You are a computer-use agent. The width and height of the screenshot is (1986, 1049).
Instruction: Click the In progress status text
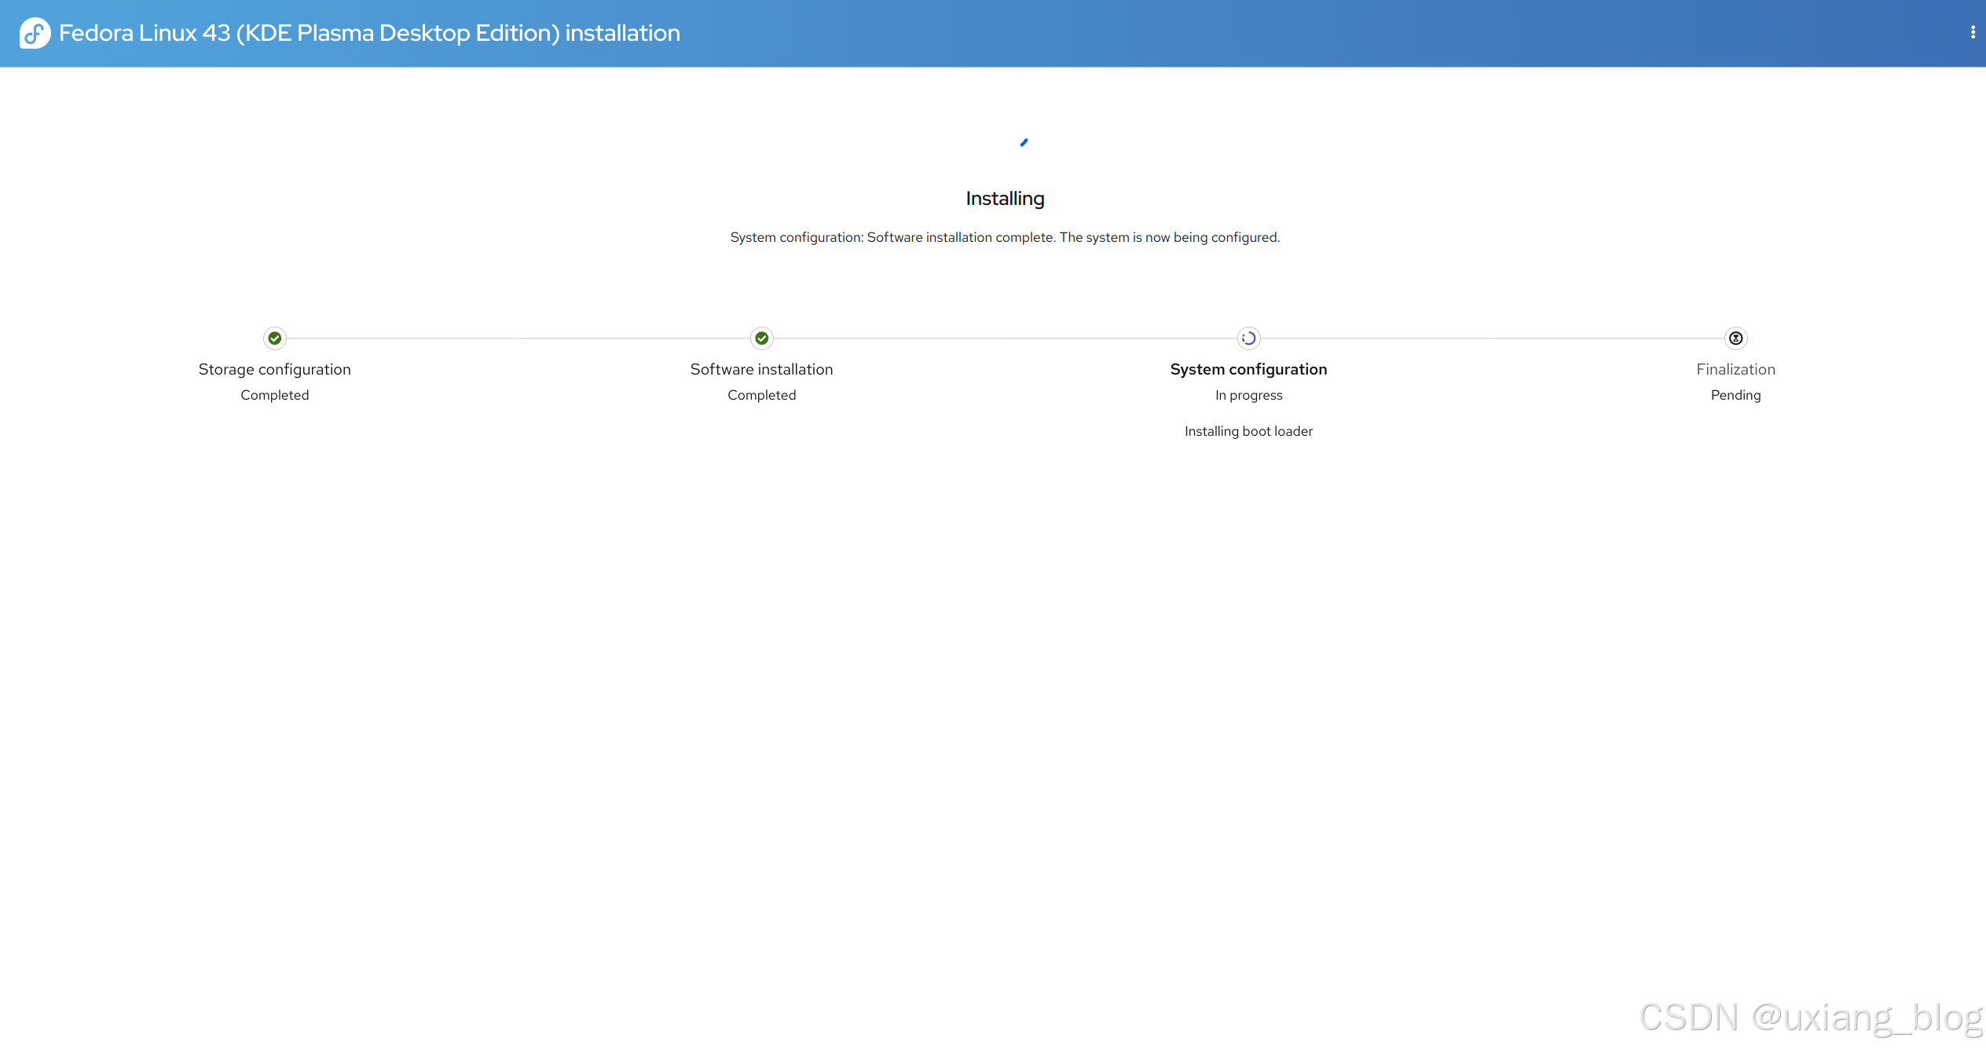(x=1248, y=395)
